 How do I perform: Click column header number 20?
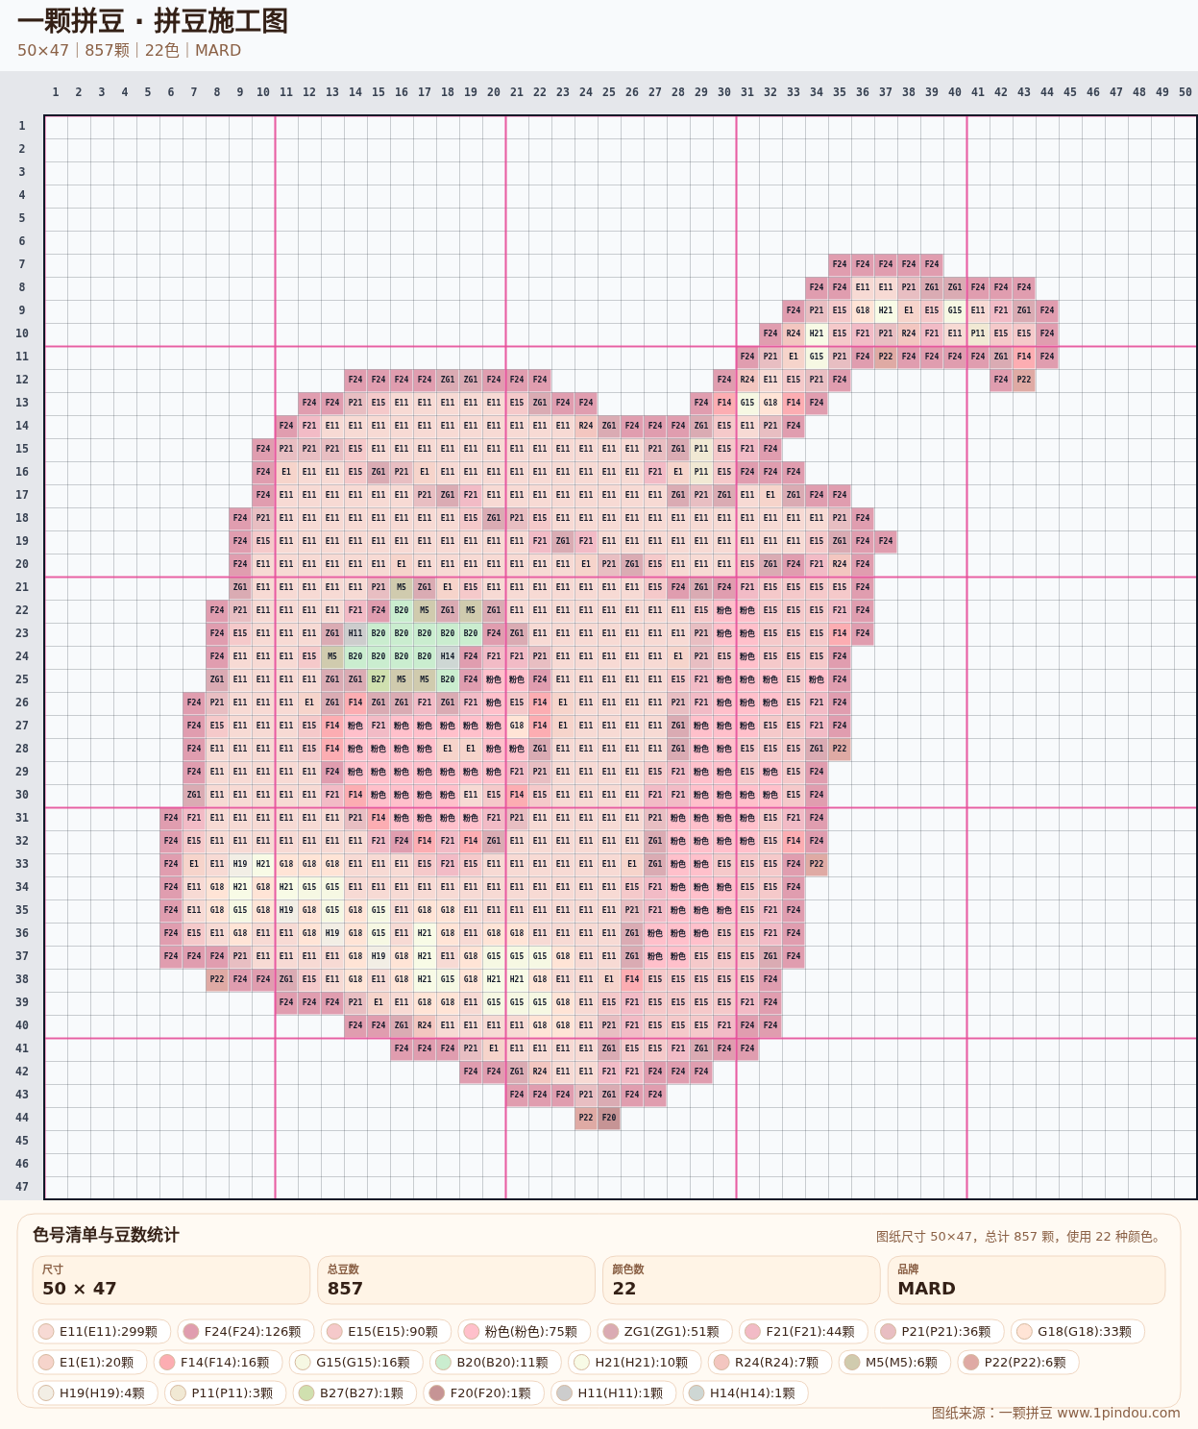[x=494, y=92]
